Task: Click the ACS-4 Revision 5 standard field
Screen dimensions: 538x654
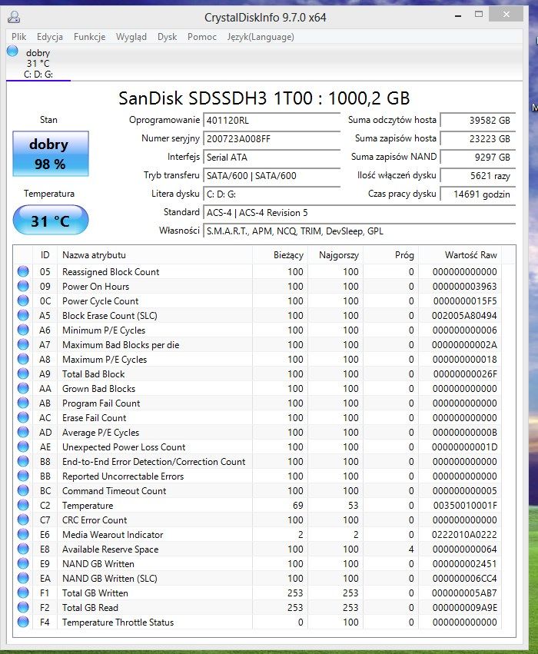Action: 359,213
